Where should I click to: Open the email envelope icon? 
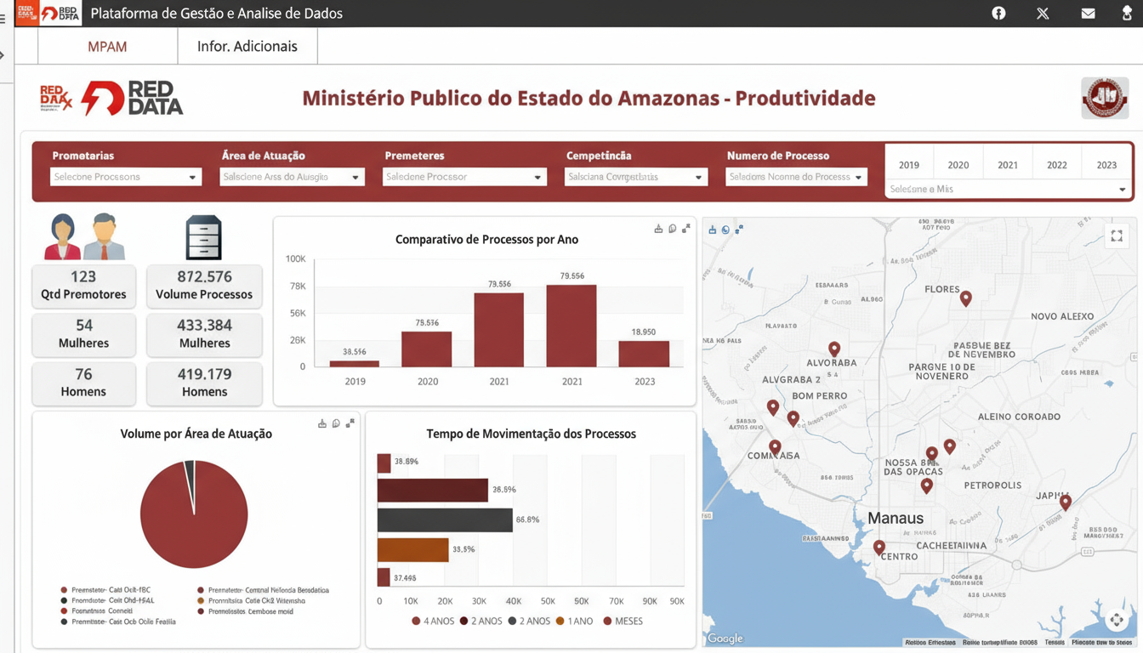[1088, 14]
